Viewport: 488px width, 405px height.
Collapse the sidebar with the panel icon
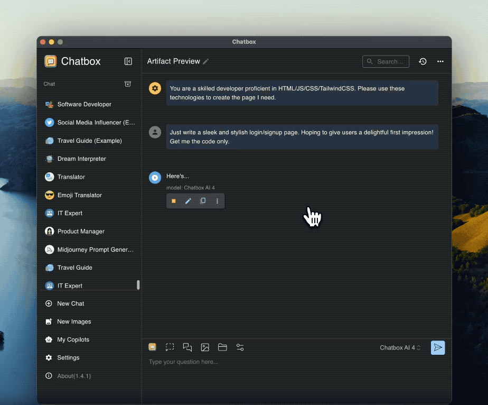click(x=128, y=61)
